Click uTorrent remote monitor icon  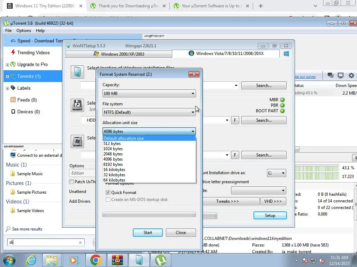pos(341,75)
